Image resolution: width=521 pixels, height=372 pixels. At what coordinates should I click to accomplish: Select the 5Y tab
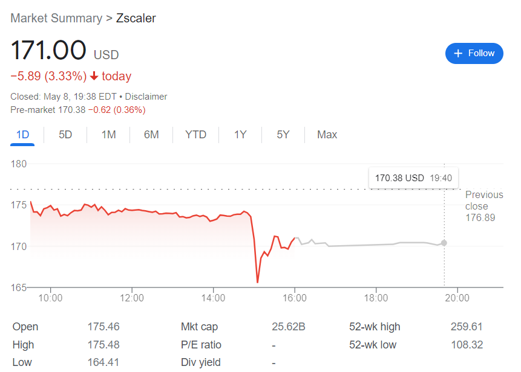tap(283, 135)
